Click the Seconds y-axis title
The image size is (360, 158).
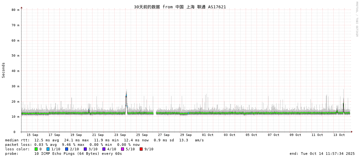(4, 70)
